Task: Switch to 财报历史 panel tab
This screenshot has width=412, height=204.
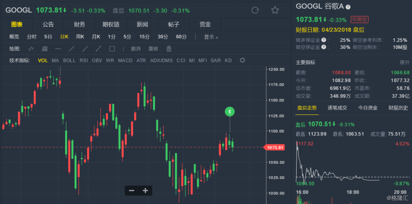Action: pos(398,108)
